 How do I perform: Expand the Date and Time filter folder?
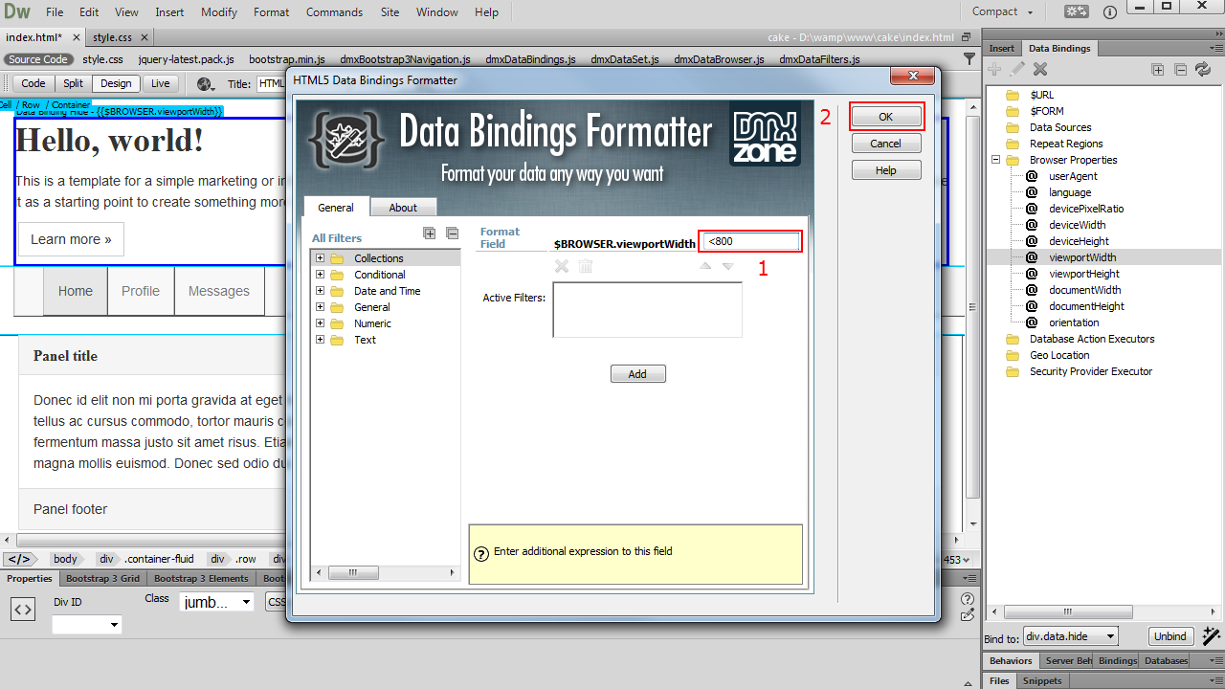[x=321, y=291]
